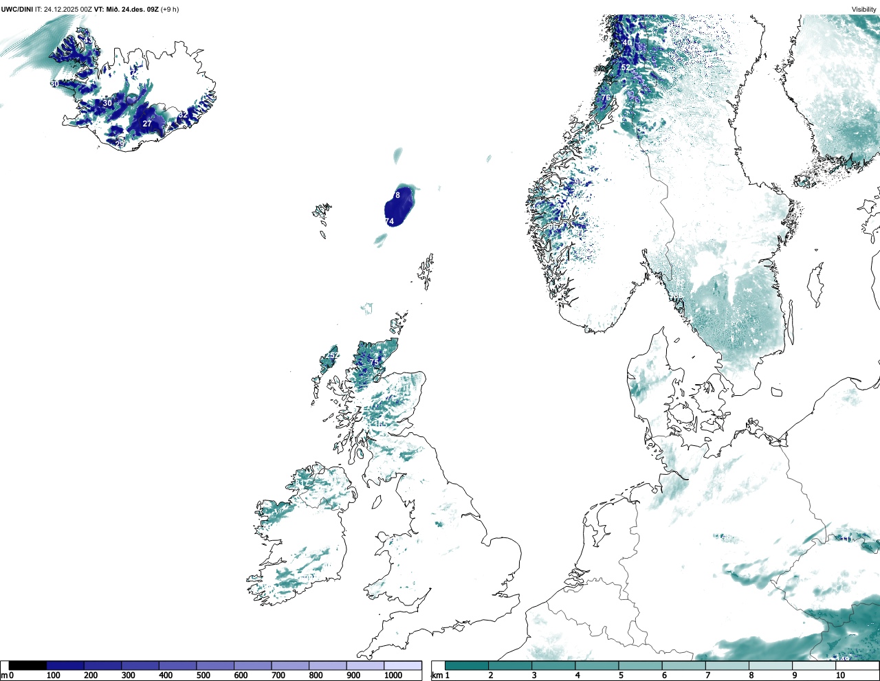Click the '5' tick label in km legend
The width and height of the screenshot is (880, 681).
621,676
